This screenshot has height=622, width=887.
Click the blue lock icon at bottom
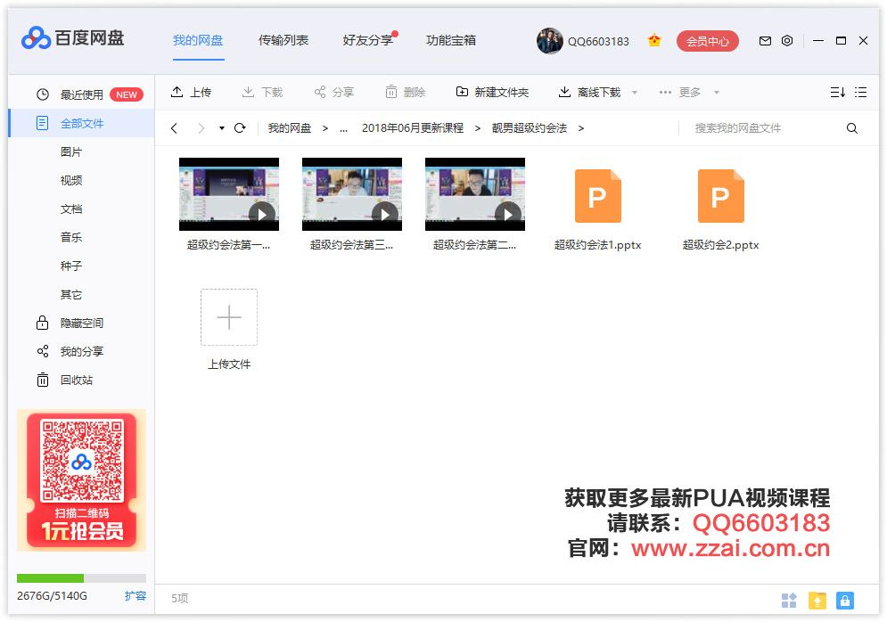point(845,600)
